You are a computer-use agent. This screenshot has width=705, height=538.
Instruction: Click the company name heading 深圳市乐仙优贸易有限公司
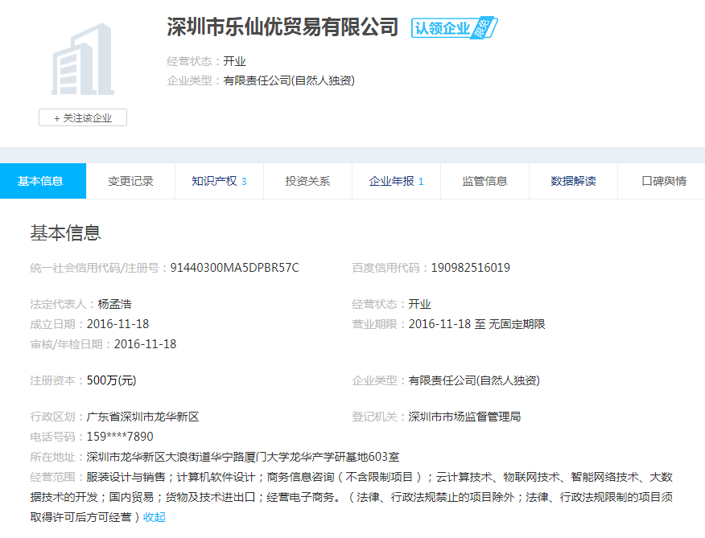(x=282, y=27)
